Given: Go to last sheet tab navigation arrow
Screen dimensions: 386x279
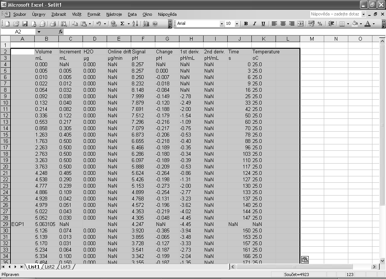Looking at the screenshot, I should tap(21, 267).
